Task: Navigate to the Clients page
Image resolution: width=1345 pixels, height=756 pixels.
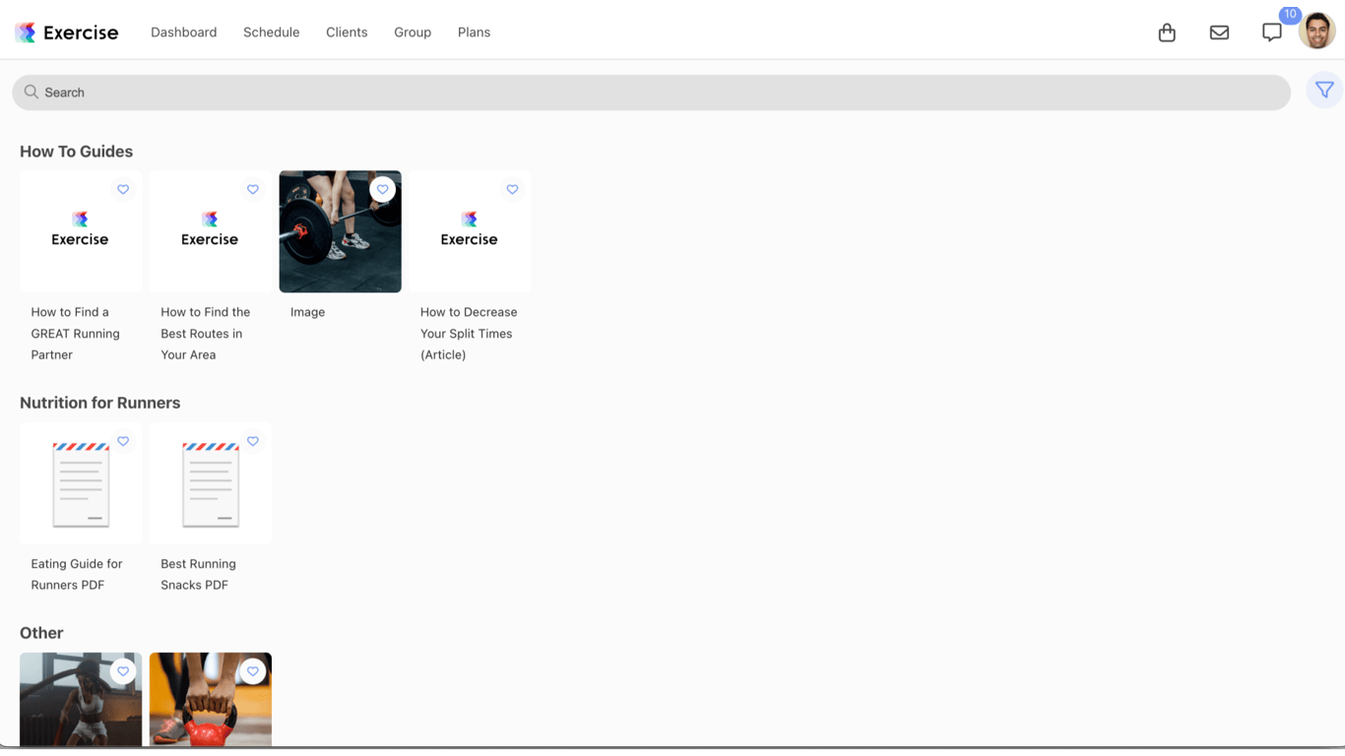Action: (x=347, y=31)
